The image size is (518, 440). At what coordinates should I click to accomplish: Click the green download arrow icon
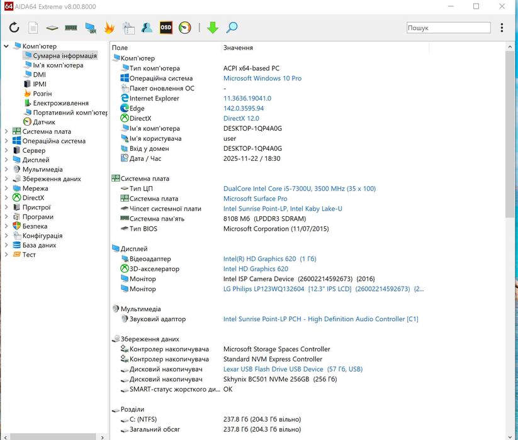(213, 28)
